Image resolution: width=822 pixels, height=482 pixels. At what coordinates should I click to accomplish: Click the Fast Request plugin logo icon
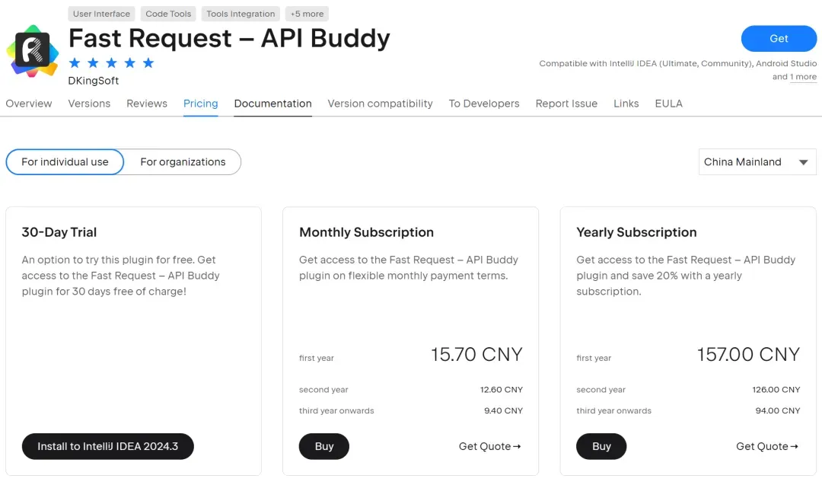click(33, 51)
